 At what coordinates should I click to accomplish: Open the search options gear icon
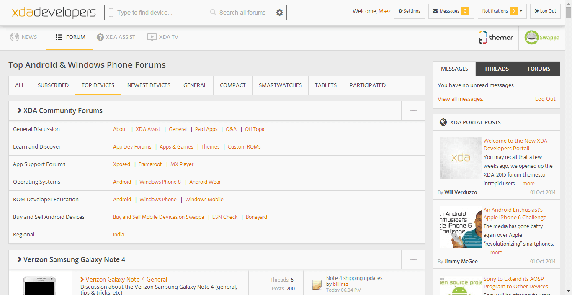280,13
